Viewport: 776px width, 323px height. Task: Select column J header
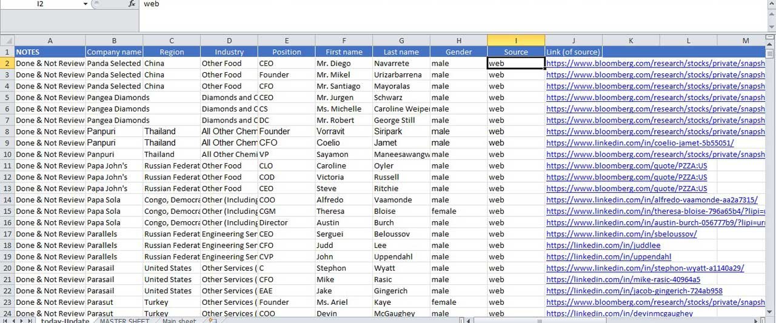click(574, 41)
